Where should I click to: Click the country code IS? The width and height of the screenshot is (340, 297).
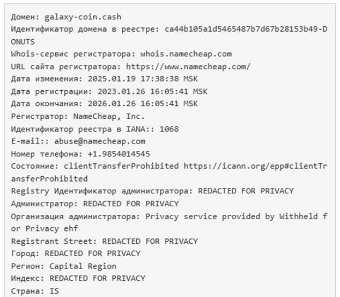(54, 291)
